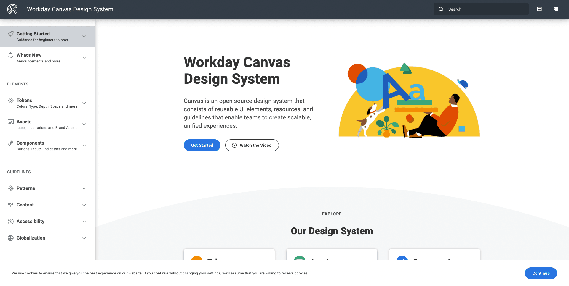The image size is (569, 286).
Task: Expand the Patterns chevron
Action: tap(84, 188)
